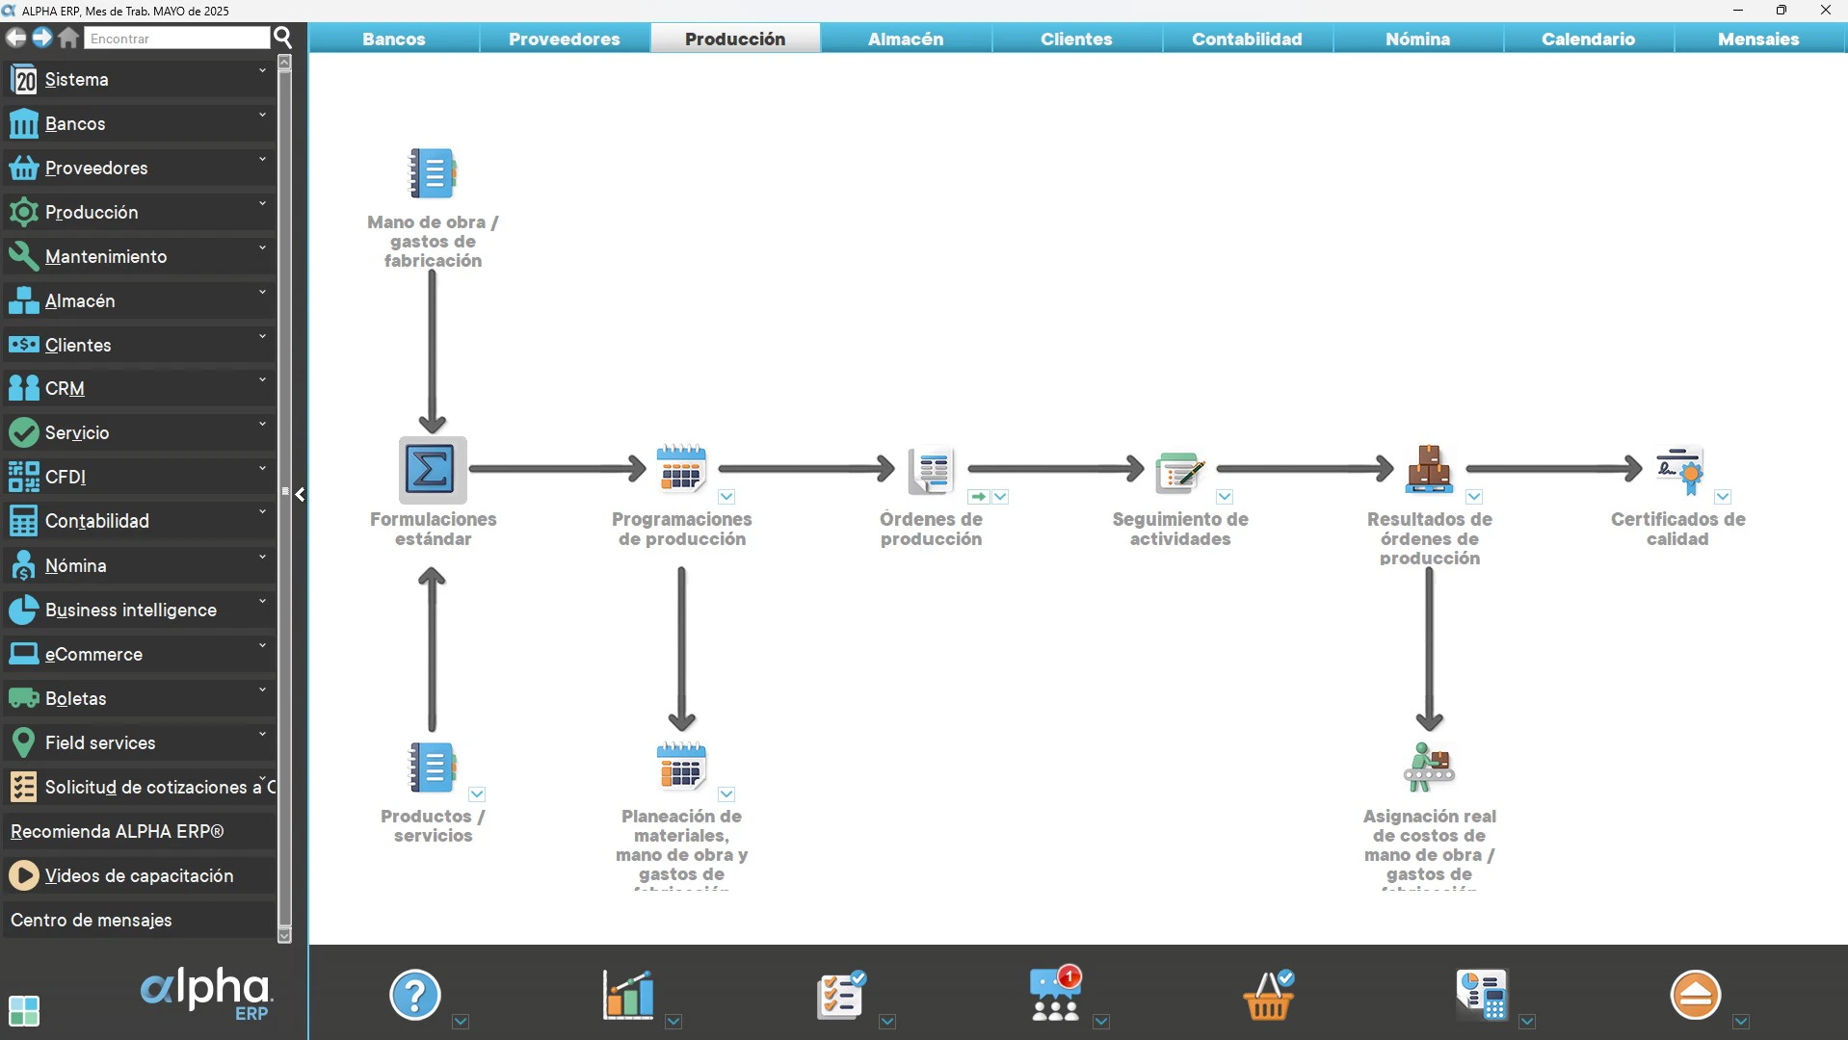The width and height of the screenshot is (1848, 1040).
Task: Open the dropdown below Seguimiento de actividades
Action: tap(1225, 497)
